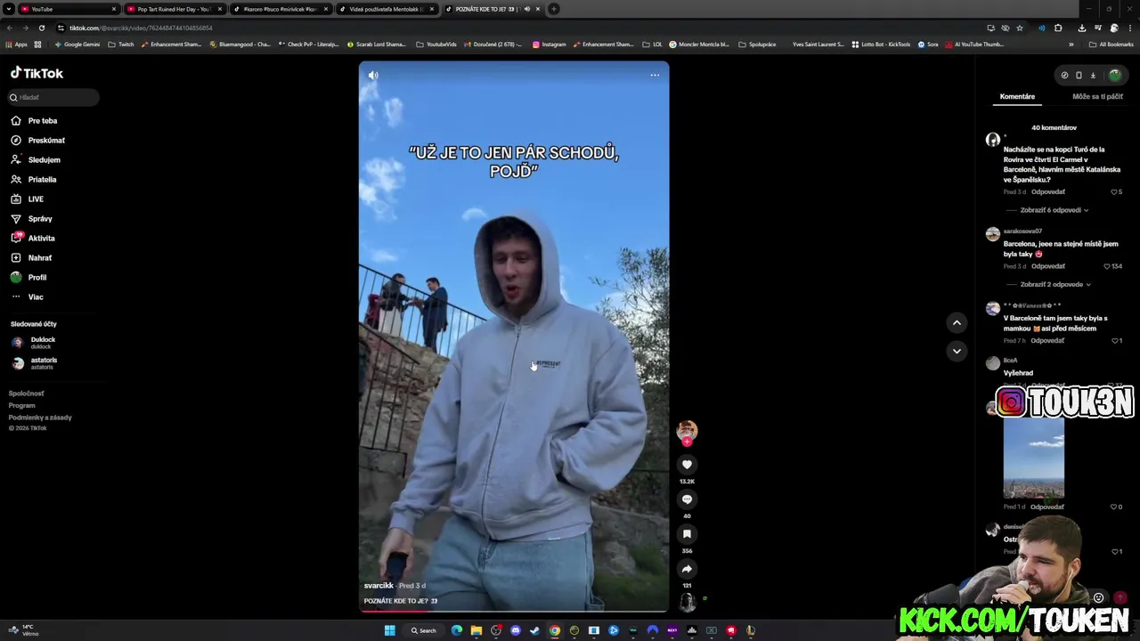Switch to Môže sa ti páčiť tab
The width and height of the screenshot is (1140, 641).
[x=1097, y=96]
